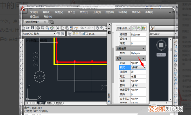Switch to the 布局2 layout tab
The height and width of the screenshot is (115, 191).
[59, 103]
